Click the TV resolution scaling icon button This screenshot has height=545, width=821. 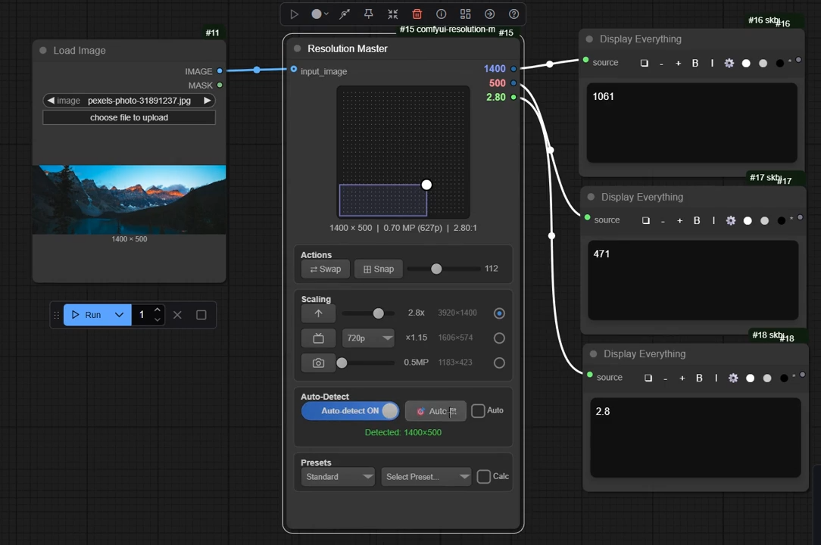tap(318, 338)
